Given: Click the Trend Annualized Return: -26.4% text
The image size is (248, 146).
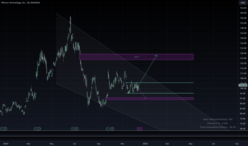Looking at the screenshot, I should coord(218,127).
